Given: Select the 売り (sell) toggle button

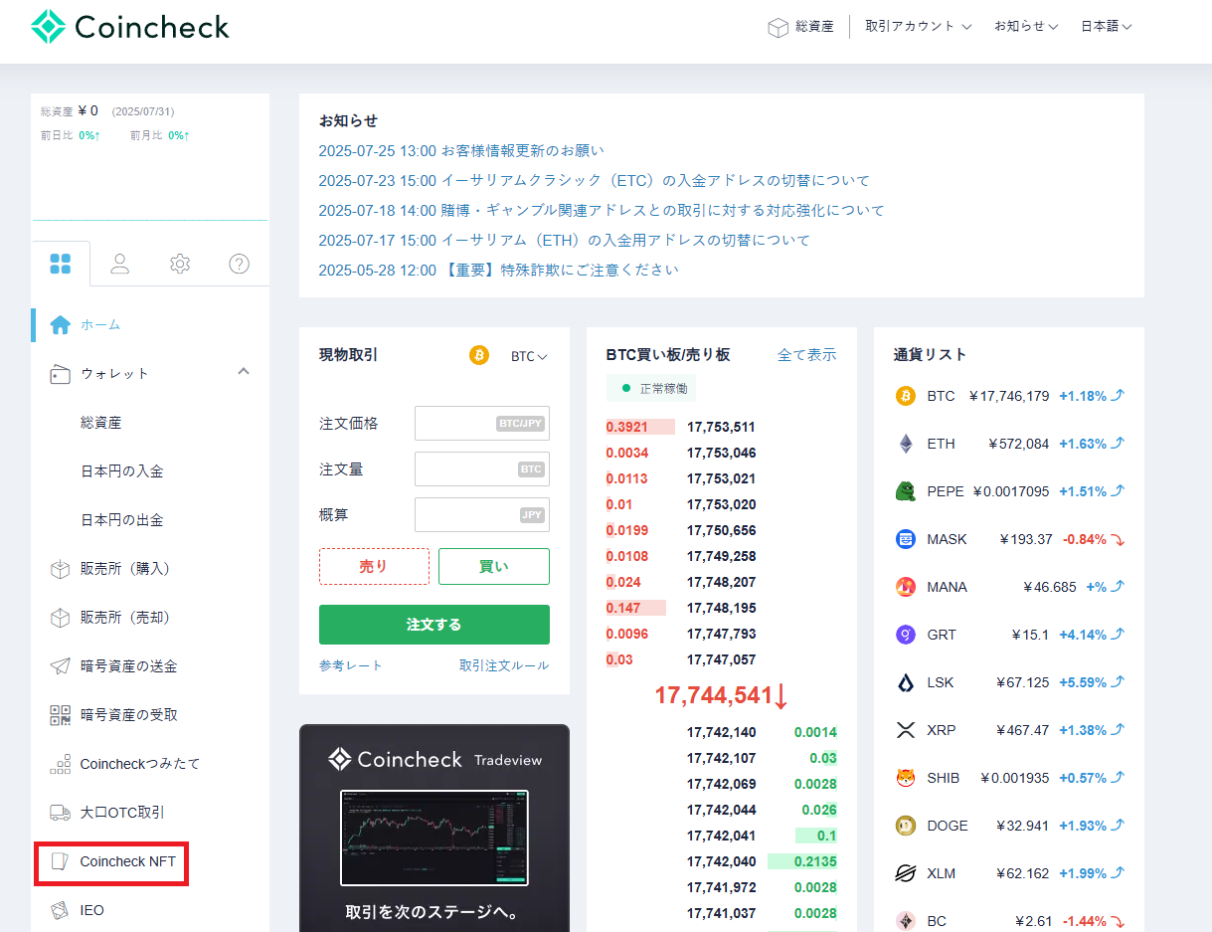Looking at the screenshot, I should pos(374,566).
